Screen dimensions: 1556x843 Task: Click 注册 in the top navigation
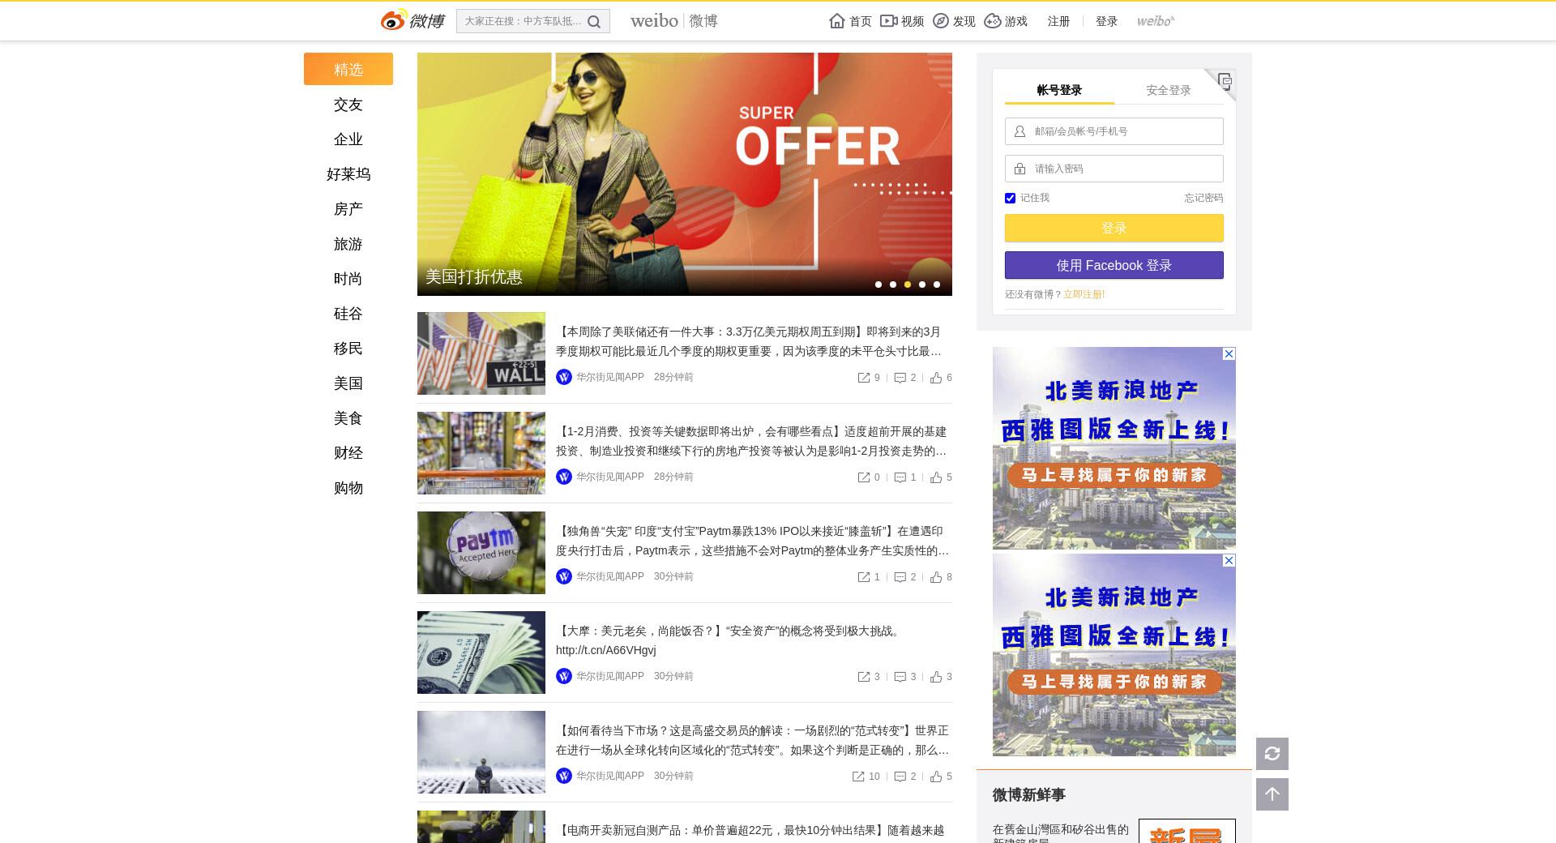[1058, 21]
